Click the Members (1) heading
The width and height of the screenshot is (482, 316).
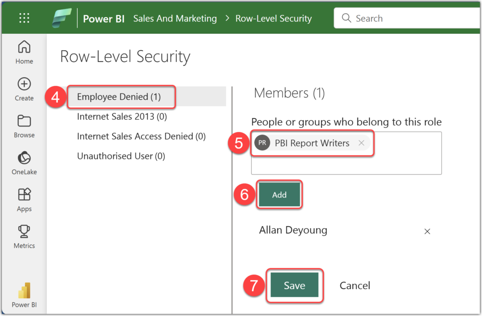(289, 93)
